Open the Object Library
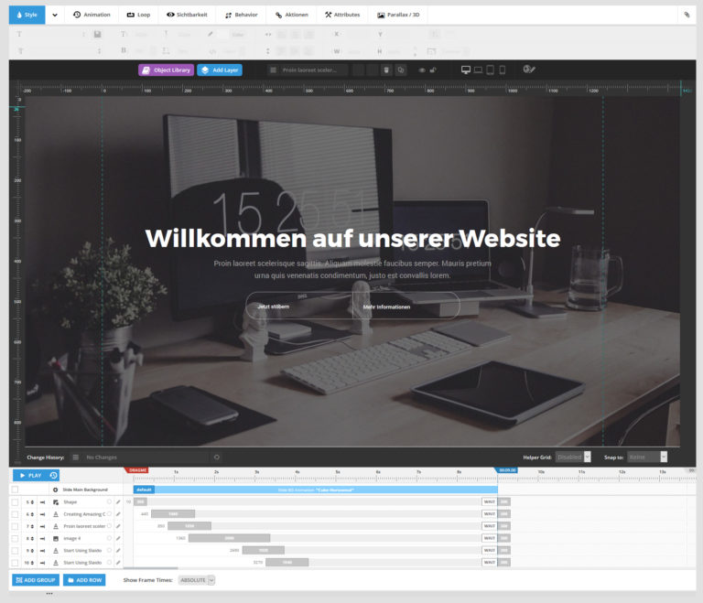This screenshot has width=703, height=603. [x=166, y=70]
